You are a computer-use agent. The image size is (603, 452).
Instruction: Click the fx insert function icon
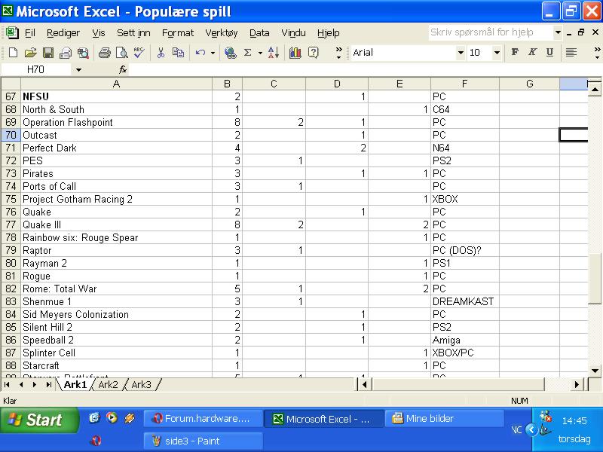[x=123, y=69]
